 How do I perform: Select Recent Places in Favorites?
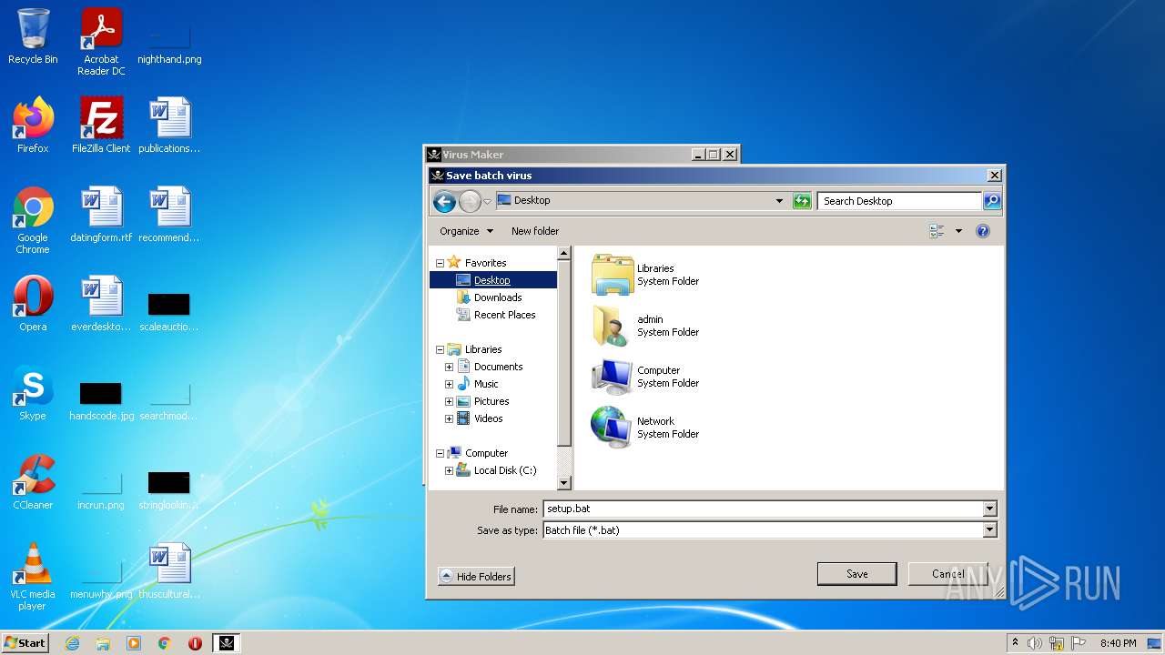click(x=504, y=315)
